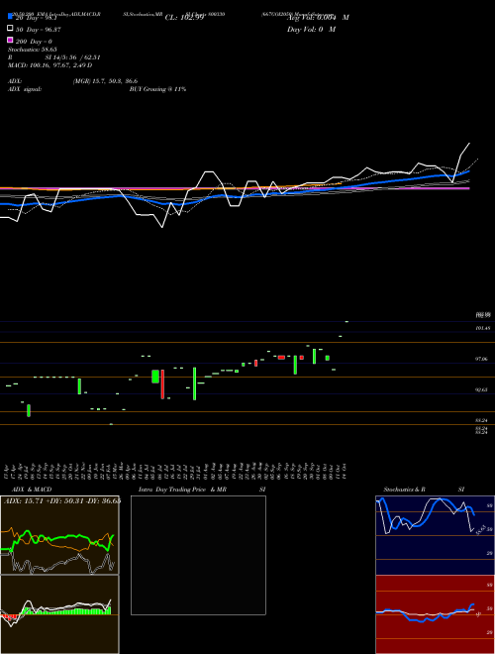Click the 'BUY Growing @ 11%' signal text
The image size is (495, 654).
157,89
